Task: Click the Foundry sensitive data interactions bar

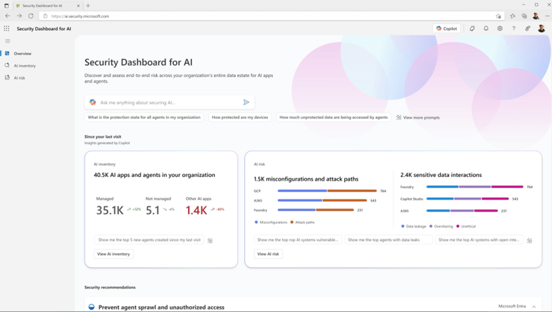Action: 474,187
